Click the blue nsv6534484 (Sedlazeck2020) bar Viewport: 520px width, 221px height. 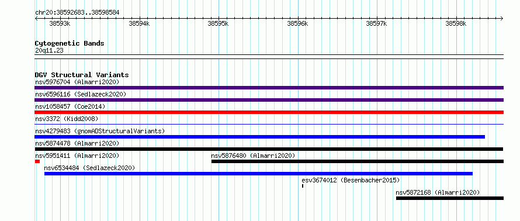(x=258, y=174)
